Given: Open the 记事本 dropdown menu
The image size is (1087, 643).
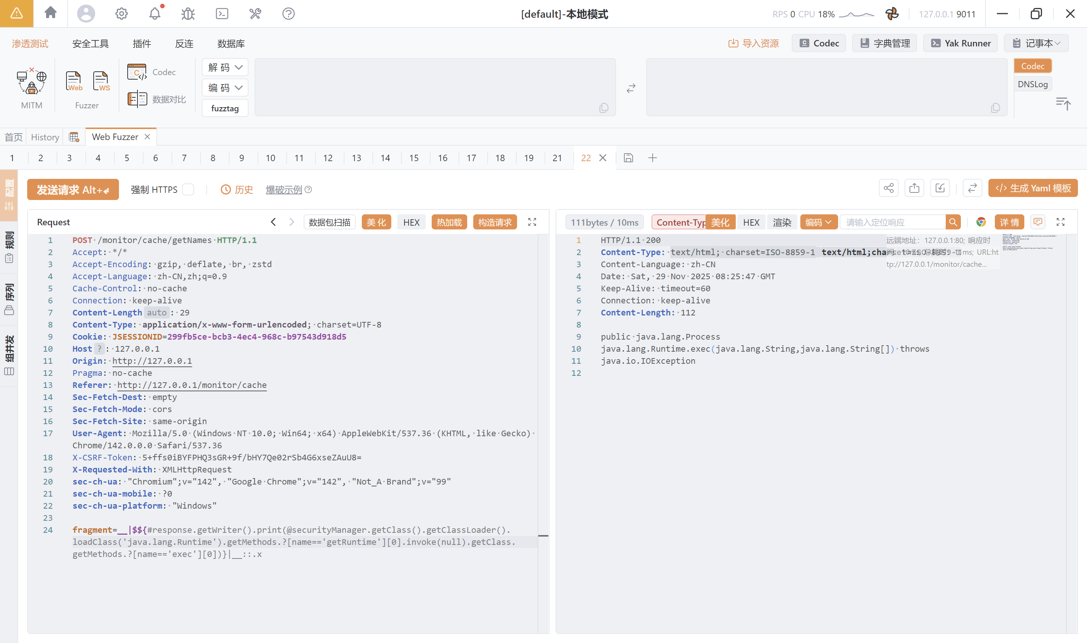Looking at the screenshot, I should [1036, 43].
